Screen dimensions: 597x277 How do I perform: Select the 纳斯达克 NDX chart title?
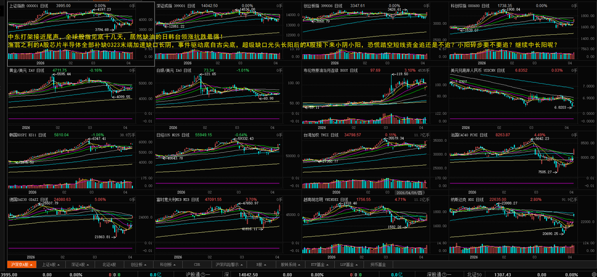[468, 199]
